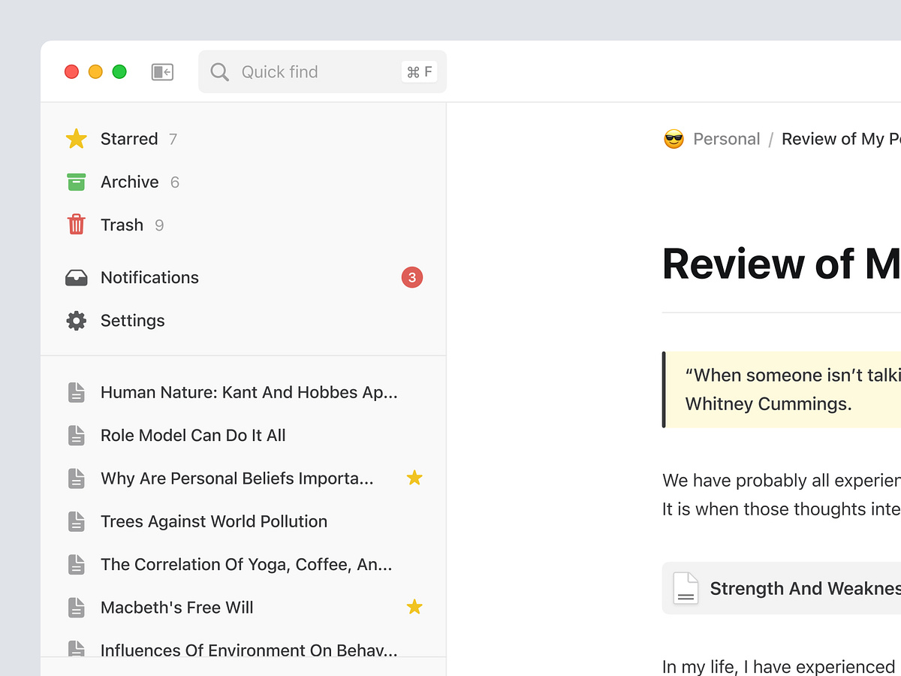Screen dimensions: 901x676
Task: Open Trash via the red trash icon
Action: (x=76, y=224)
